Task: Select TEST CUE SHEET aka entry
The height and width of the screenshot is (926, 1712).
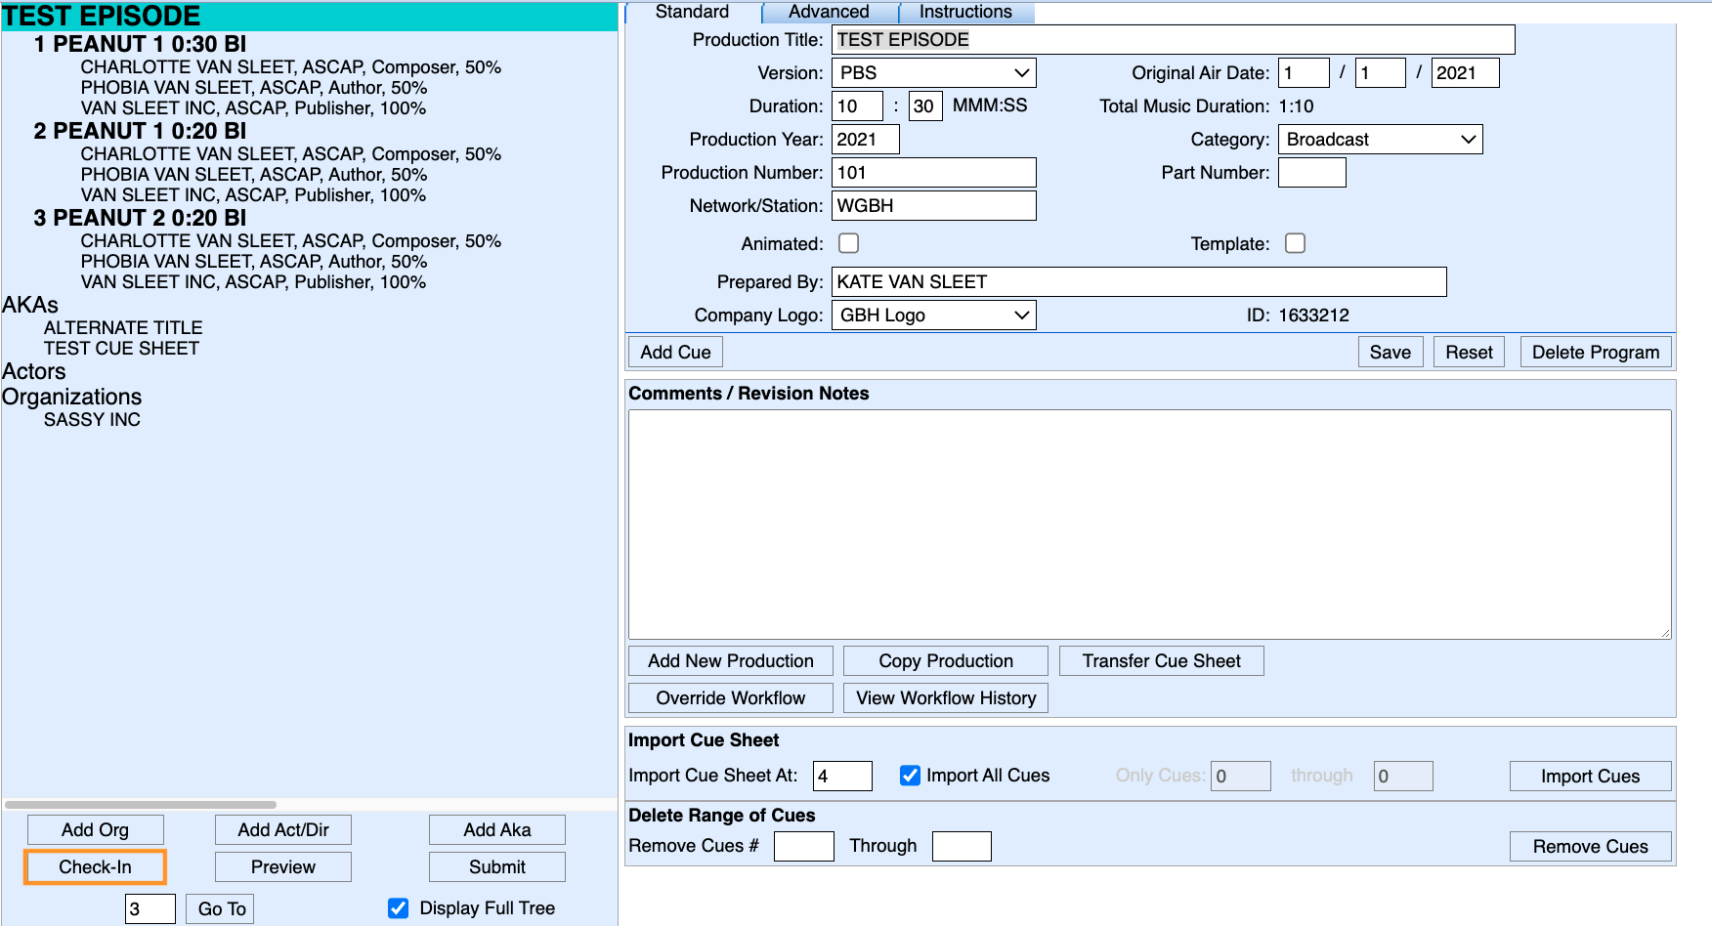Action: 121,349
